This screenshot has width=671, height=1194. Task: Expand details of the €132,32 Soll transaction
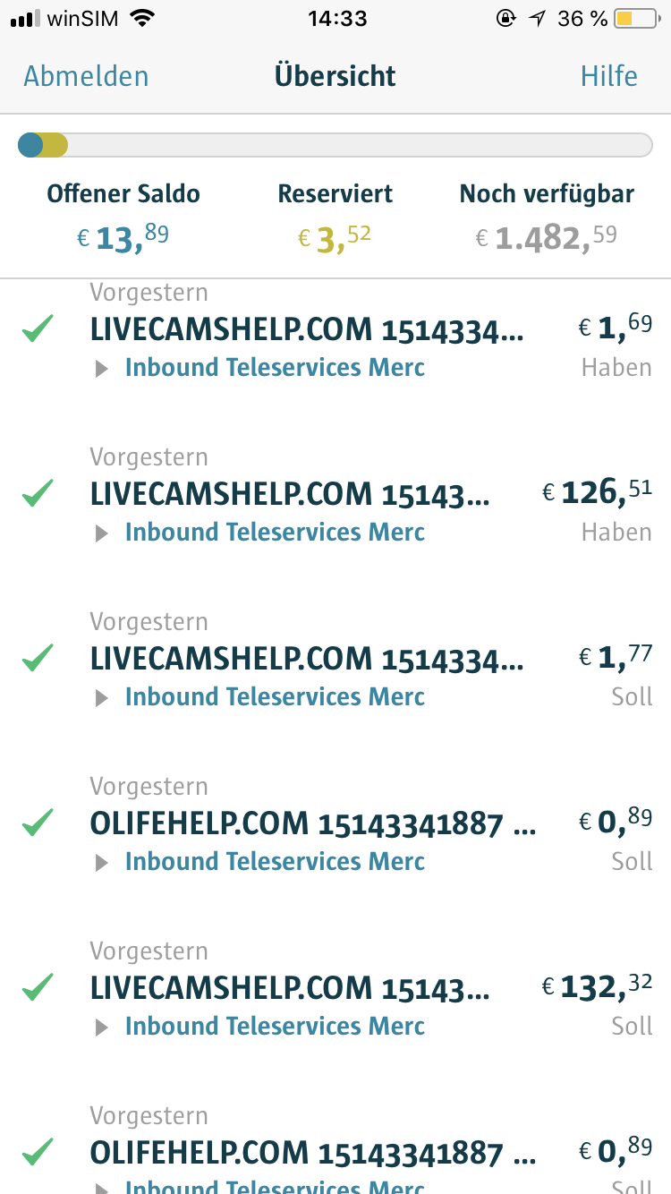pos(103,1028)
